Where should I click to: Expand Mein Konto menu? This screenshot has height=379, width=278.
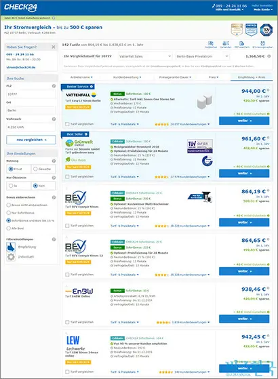pos(263,9)
